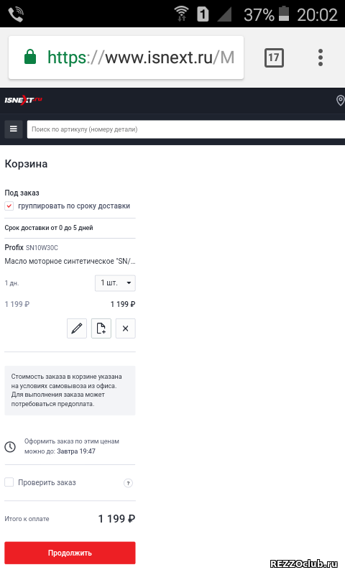Image resolution: width=345 pixels, height=575 pixels.
Task: Focus the part number search field
Action: [186, 129]
